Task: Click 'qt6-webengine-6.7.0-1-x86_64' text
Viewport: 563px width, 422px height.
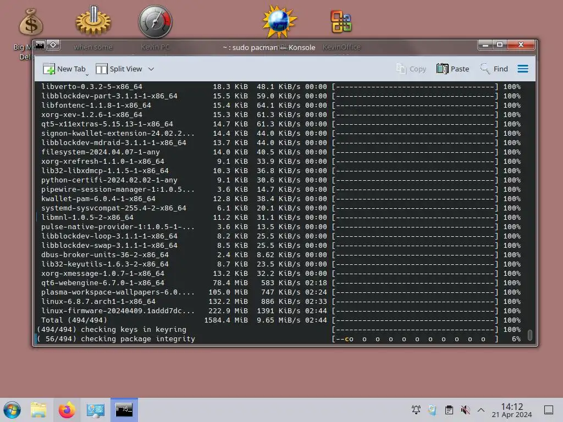Action: click(x=103, y=283)
